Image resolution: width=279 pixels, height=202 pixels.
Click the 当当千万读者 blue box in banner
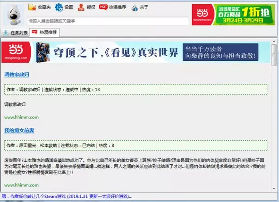[220, 52]
